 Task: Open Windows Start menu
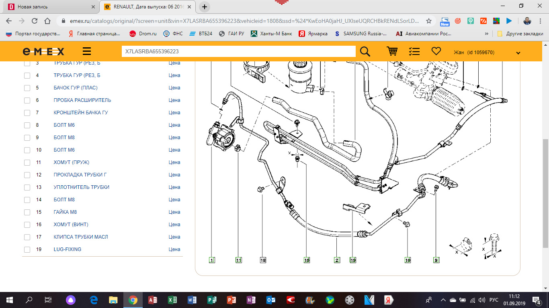click(9, 300)
